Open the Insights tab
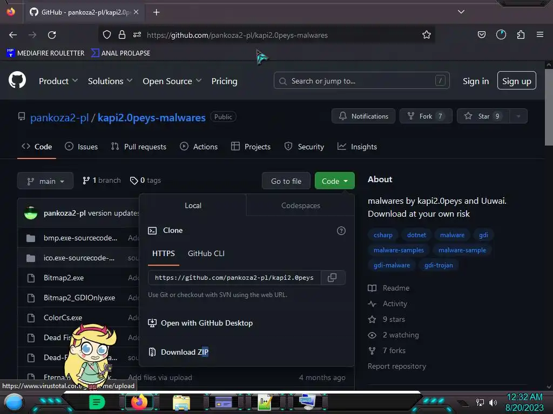This screenshot has width=553, height=414. pos(357,147)
